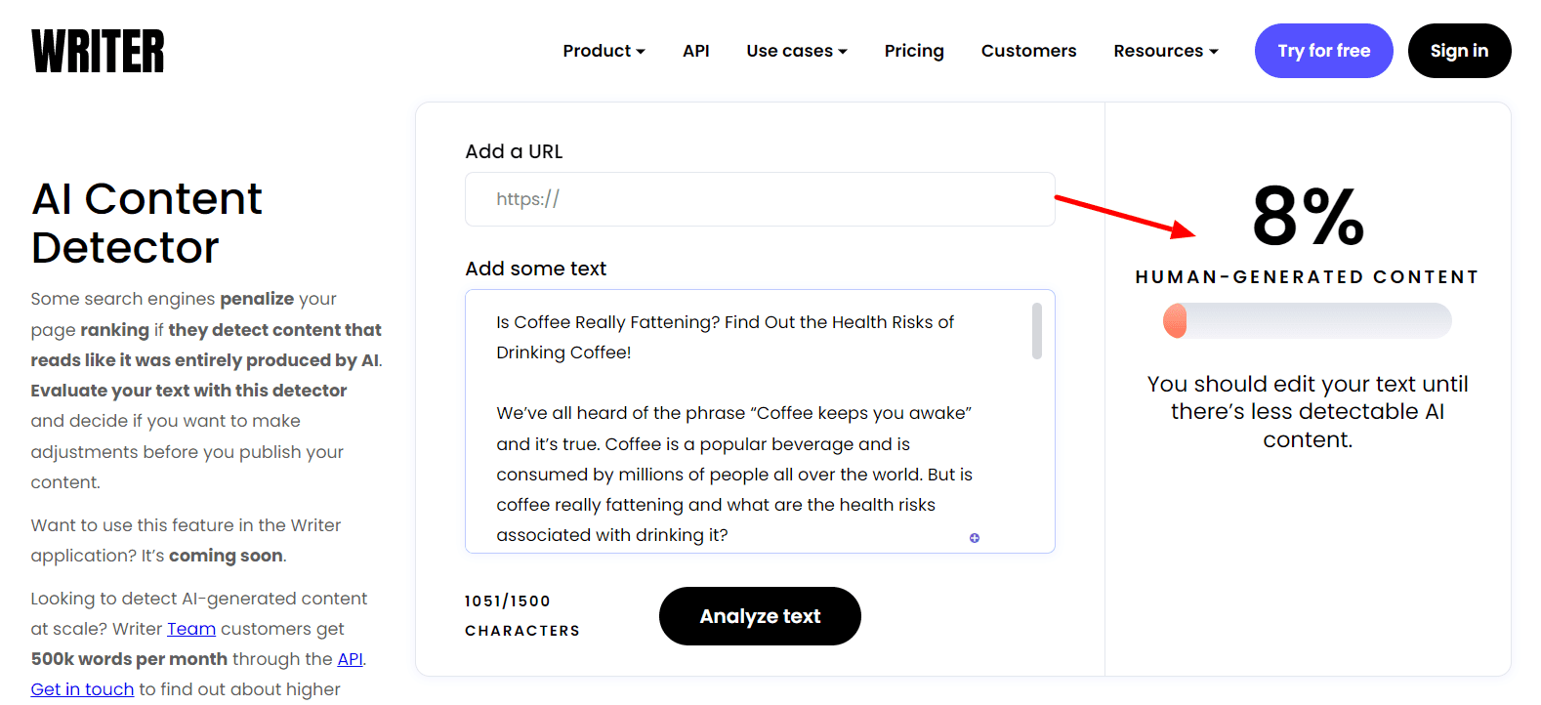This screenshot has height=705, width=1541.
Task: Open the Team link in the sidebar text
Action: pos(191,629)
